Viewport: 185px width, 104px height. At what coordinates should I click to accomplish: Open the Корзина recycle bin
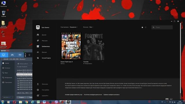pos(4,14)
